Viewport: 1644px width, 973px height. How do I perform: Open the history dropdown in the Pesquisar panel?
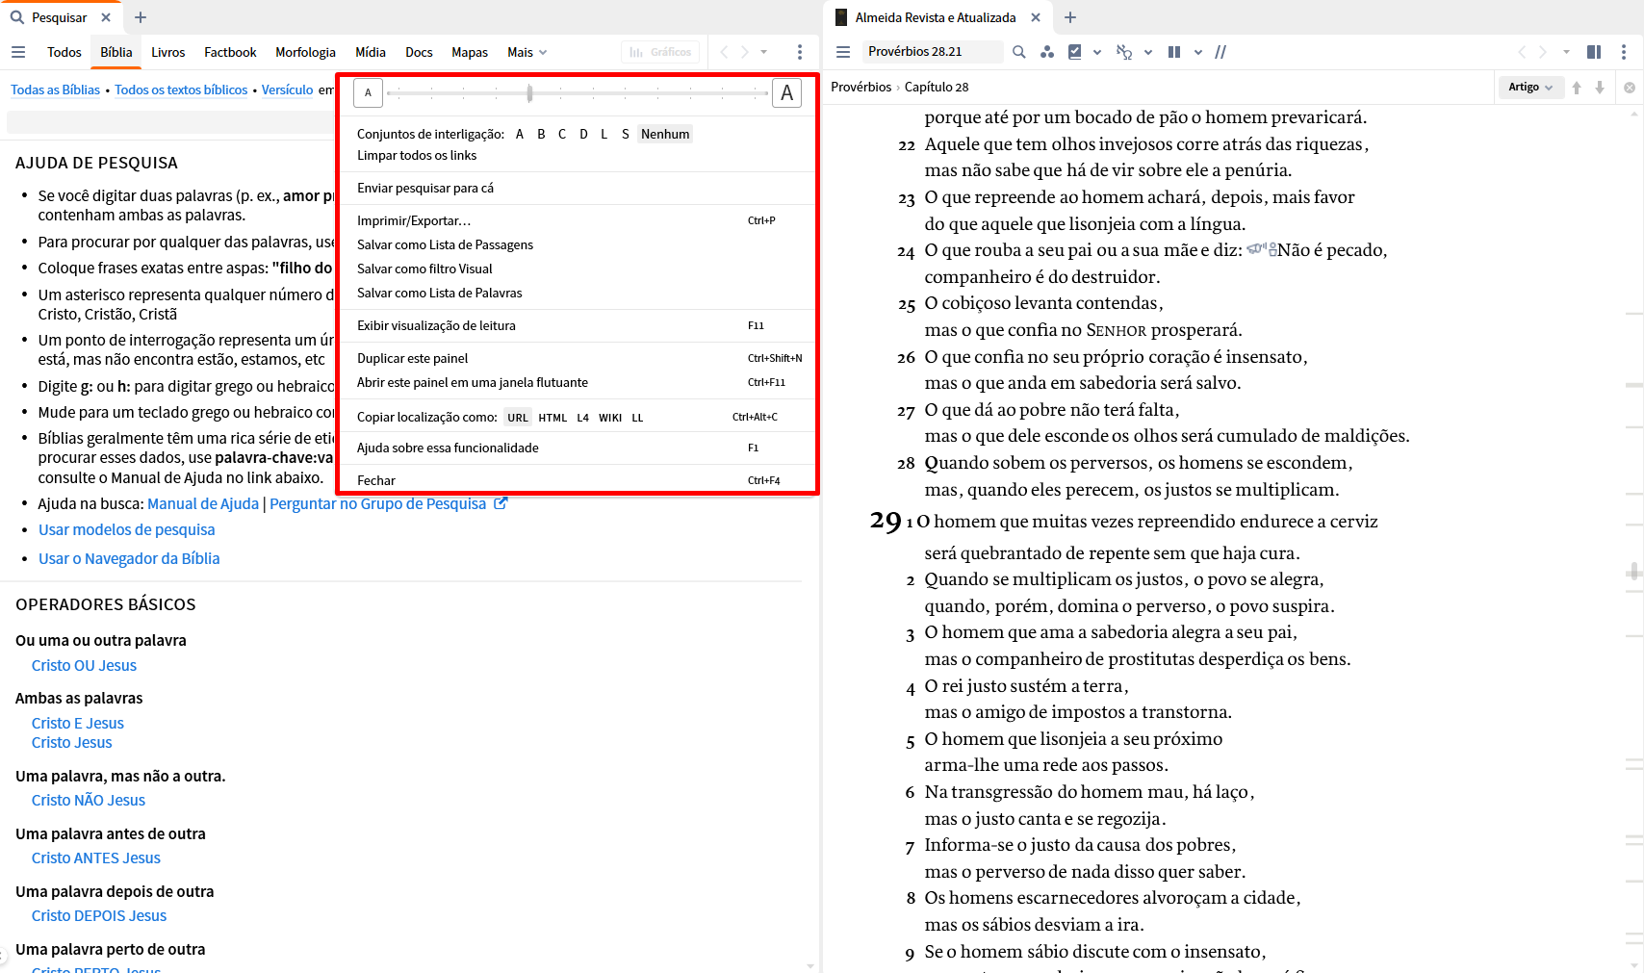(x=764, y=52)
